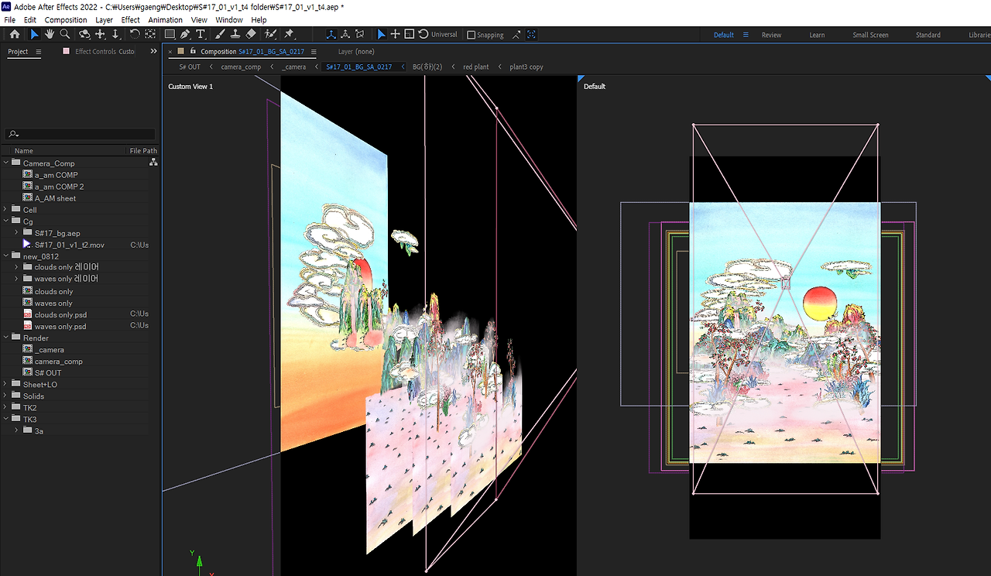The height and width of the screenshot is (576, 991).
Task: Switch to the Review workspace
Action: click(x=771, y=35)
